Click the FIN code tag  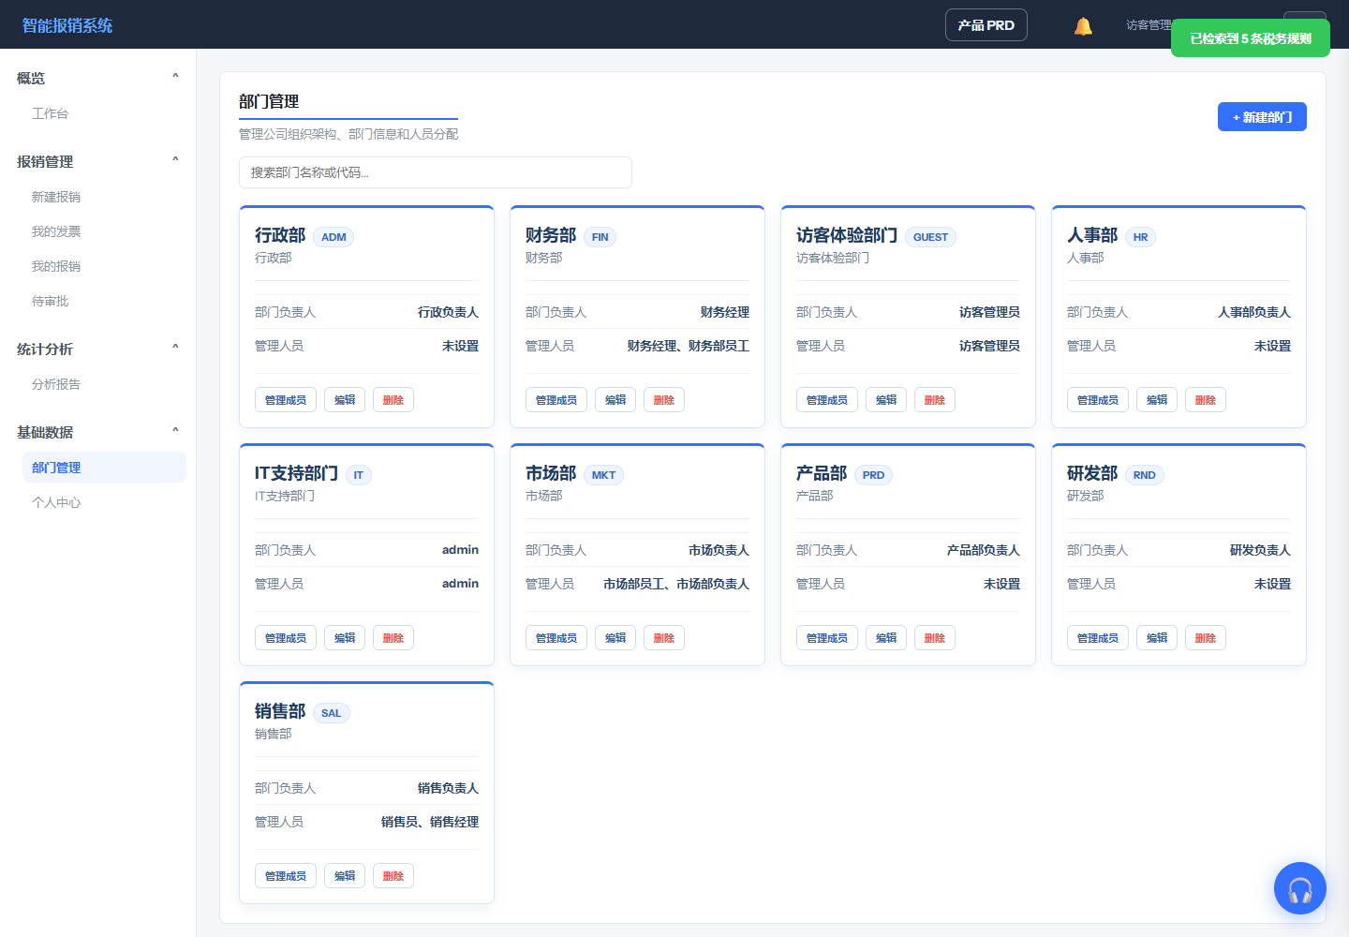(x=600, y=237)
